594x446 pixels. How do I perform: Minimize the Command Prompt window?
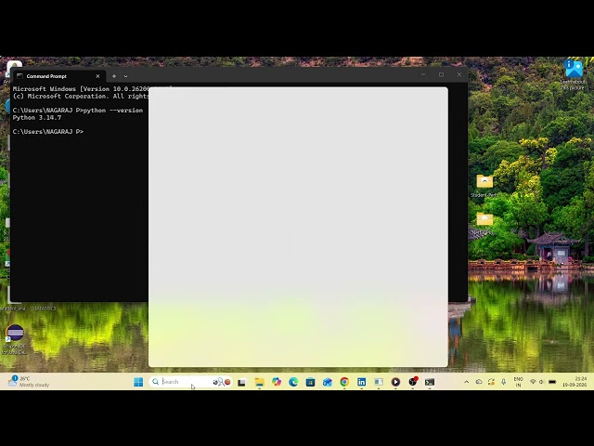tap(423, 74)
